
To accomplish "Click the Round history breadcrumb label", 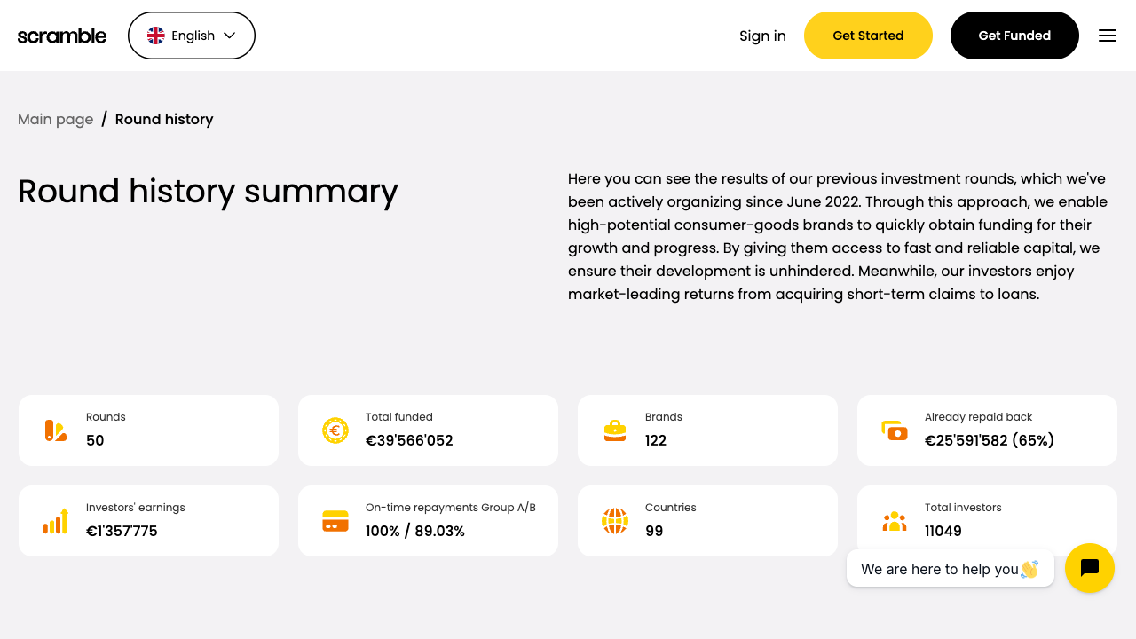I will click(163, 119).
